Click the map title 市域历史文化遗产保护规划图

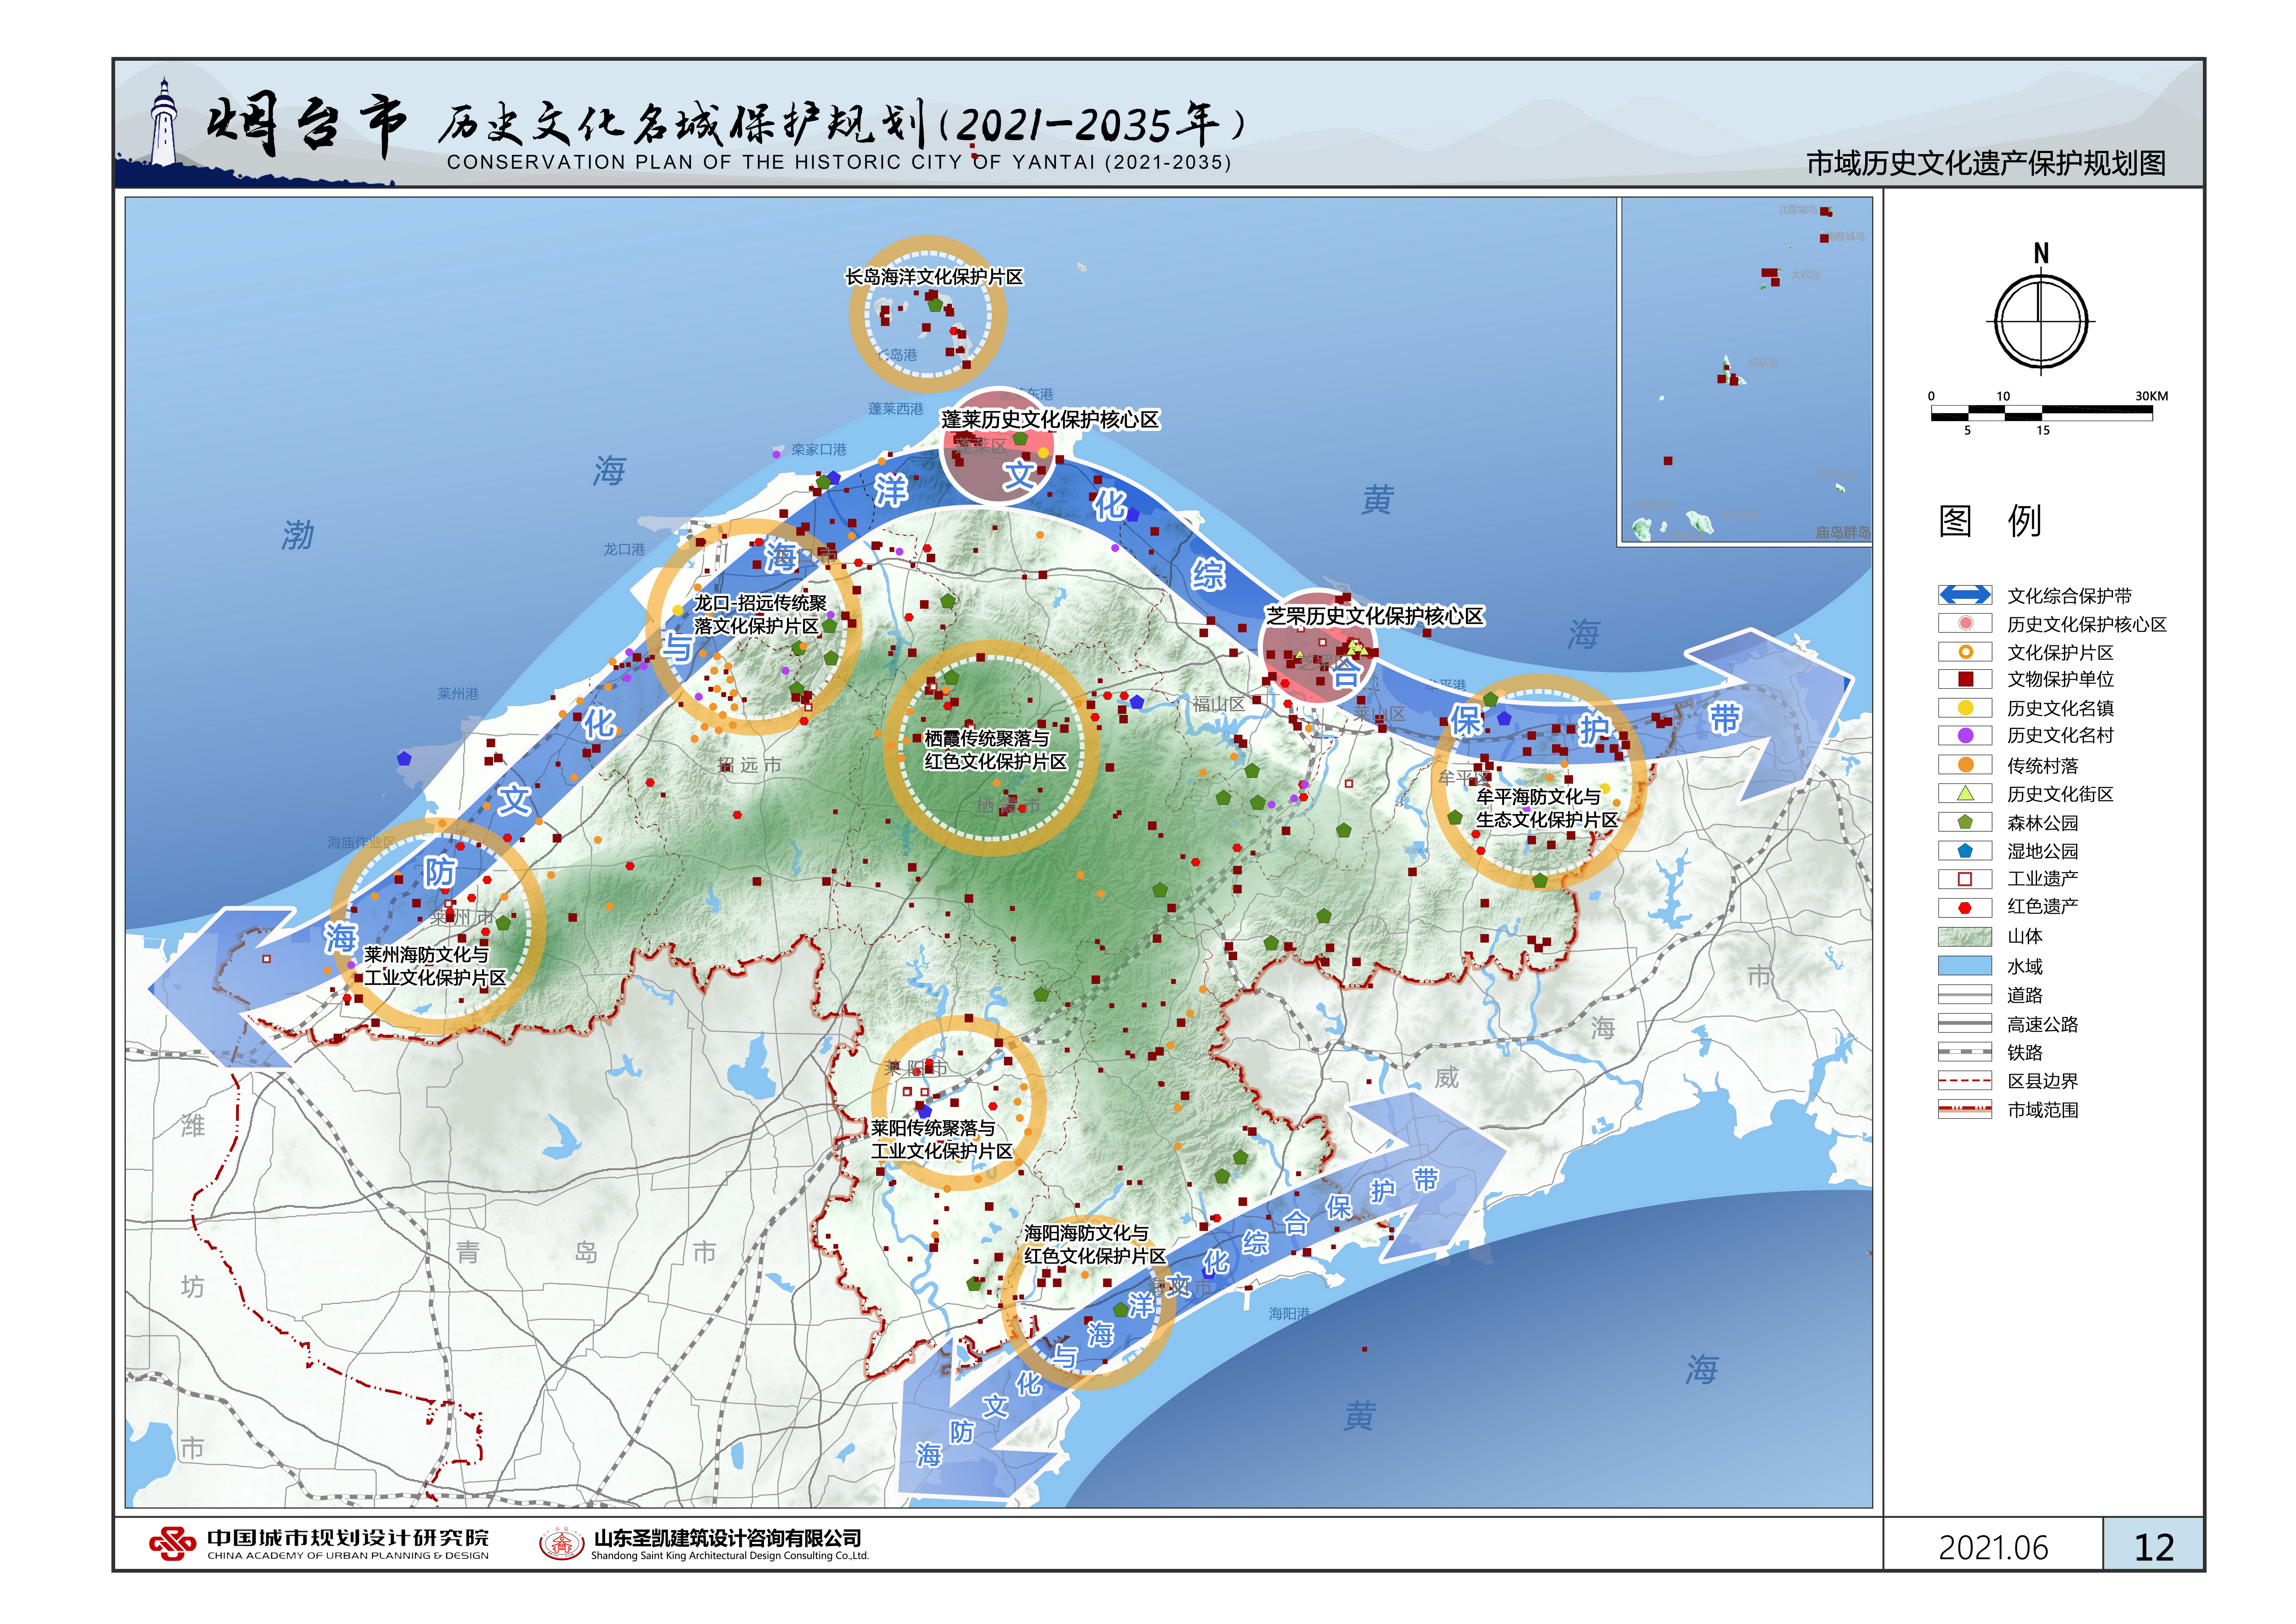tap(1986, 163)
